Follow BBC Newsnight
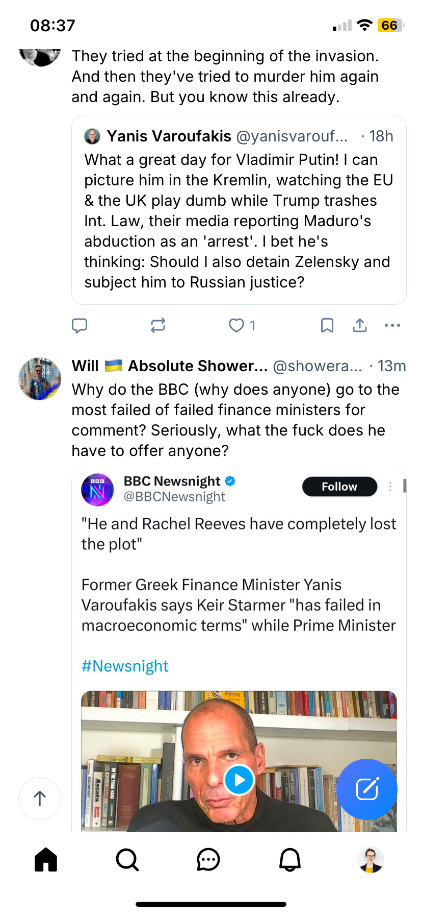The image size is (422, 915). click(339, 487)
